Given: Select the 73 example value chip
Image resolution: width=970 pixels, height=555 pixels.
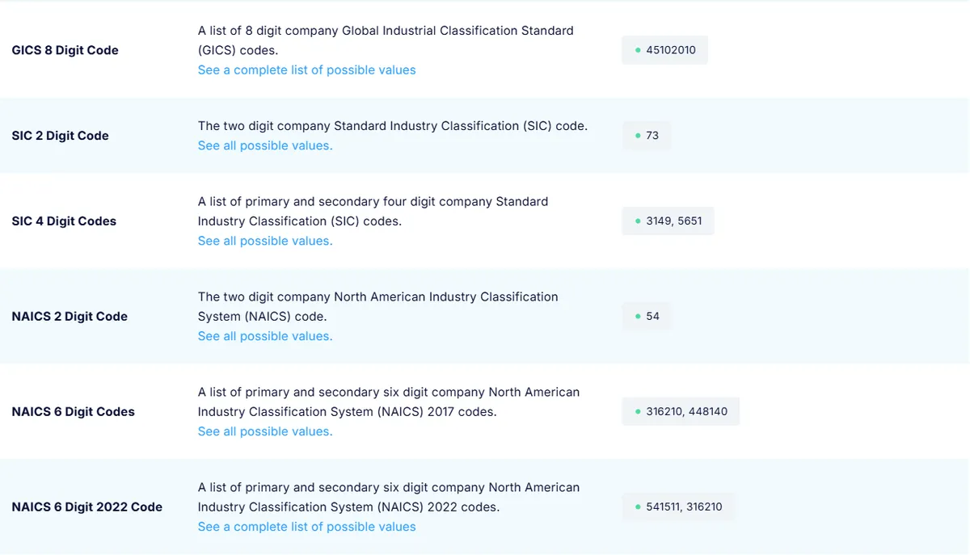Looking at the screenshot, I should (x=647, y=136).
